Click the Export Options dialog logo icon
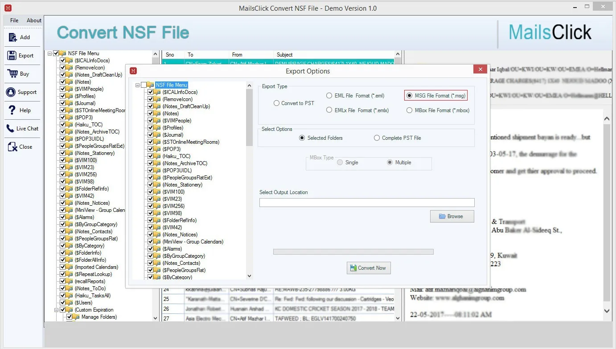The image size is (616, 349). coord(133,71)
